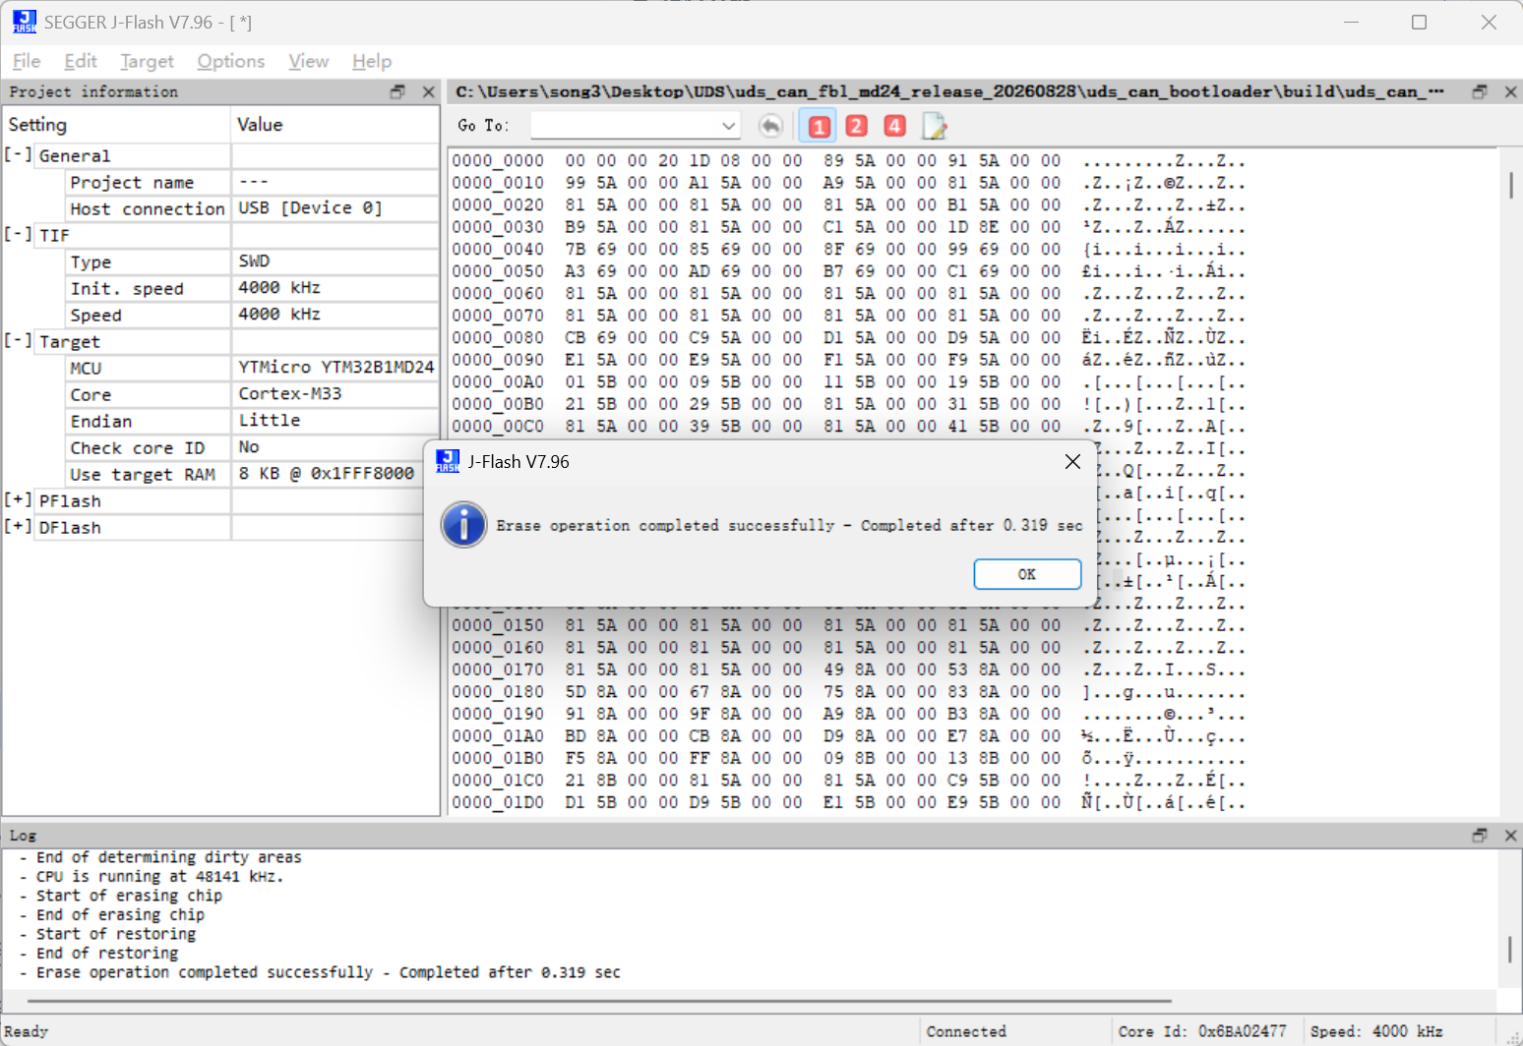Select 1-byte view mode icon
This screenshot has height=1046, width=1523.
(x=819, y=126)
